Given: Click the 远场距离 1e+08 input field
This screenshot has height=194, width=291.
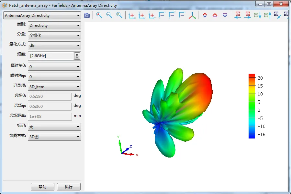Looking at the screenshot, I should coord(50,117).
